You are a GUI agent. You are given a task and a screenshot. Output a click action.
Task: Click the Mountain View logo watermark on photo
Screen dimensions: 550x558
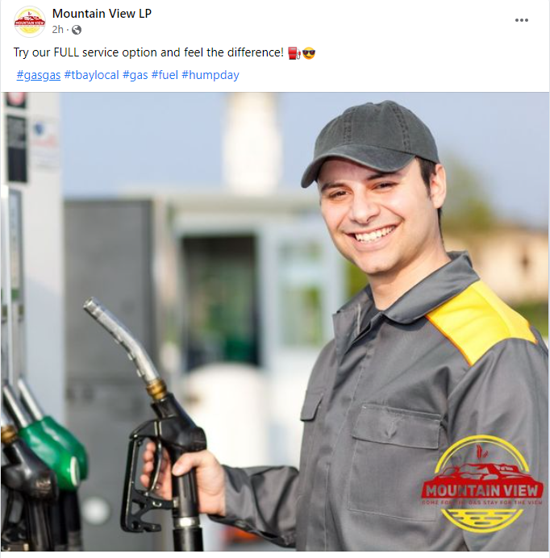point(482,484)
